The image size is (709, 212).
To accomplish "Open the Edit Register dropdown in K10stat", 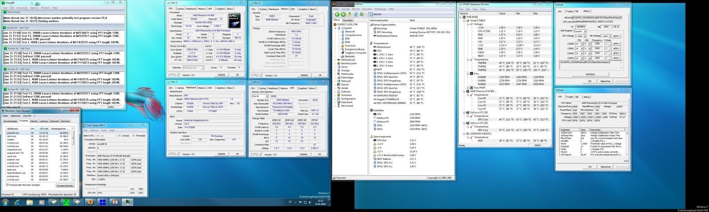I will pyautogui.click(x=580, y=31).
